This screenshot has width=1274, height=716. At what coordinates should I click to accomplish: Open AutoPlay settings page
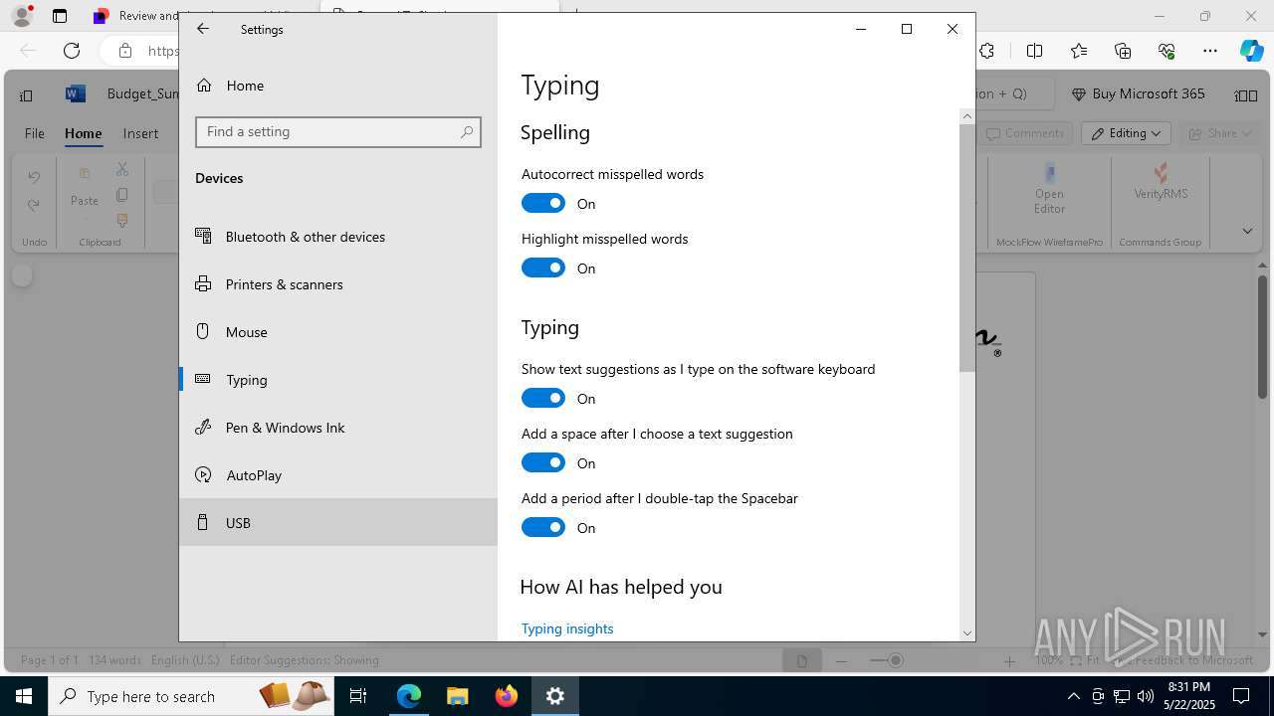point(338,475)
